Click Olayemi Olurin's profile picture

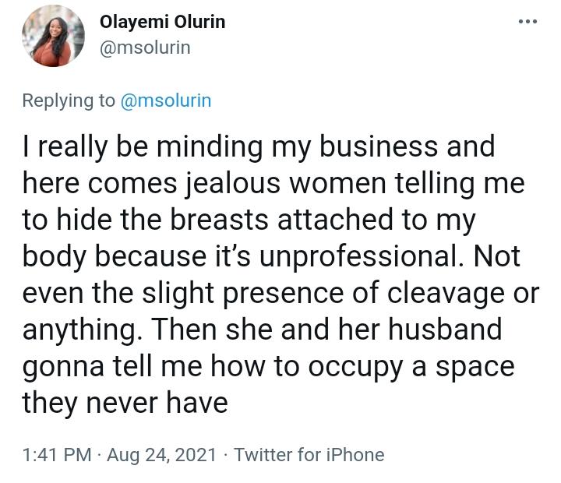(x=53, y=36)
